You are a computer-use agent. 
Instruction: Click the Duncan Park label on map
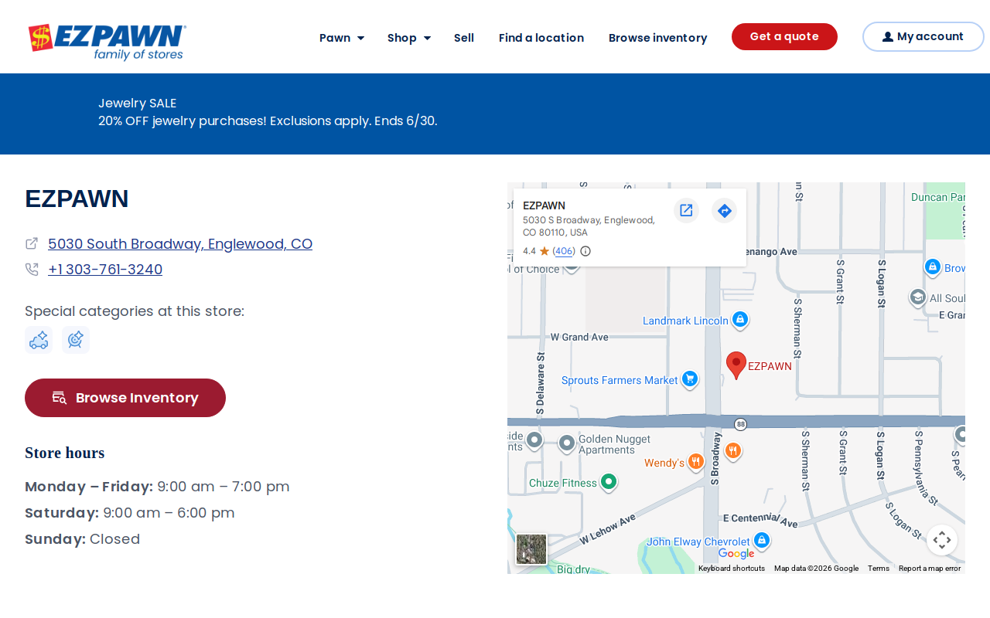pos(937,197)
